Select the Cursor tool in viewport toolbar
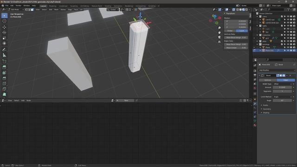Image resolution: width=297 pixels, height=167 pixels. [4, 21]
